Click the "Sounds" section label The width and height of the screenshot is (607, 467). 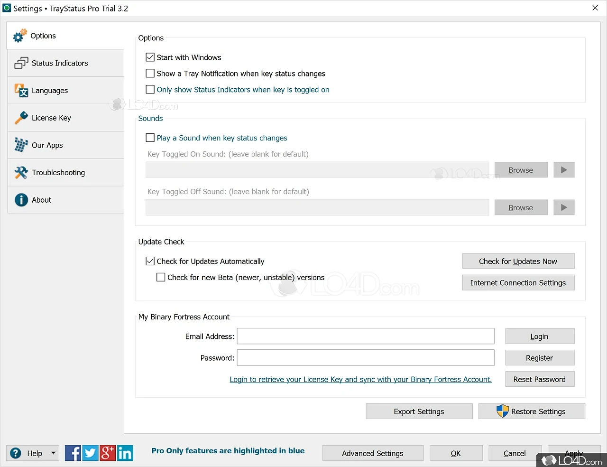[150, 119]
